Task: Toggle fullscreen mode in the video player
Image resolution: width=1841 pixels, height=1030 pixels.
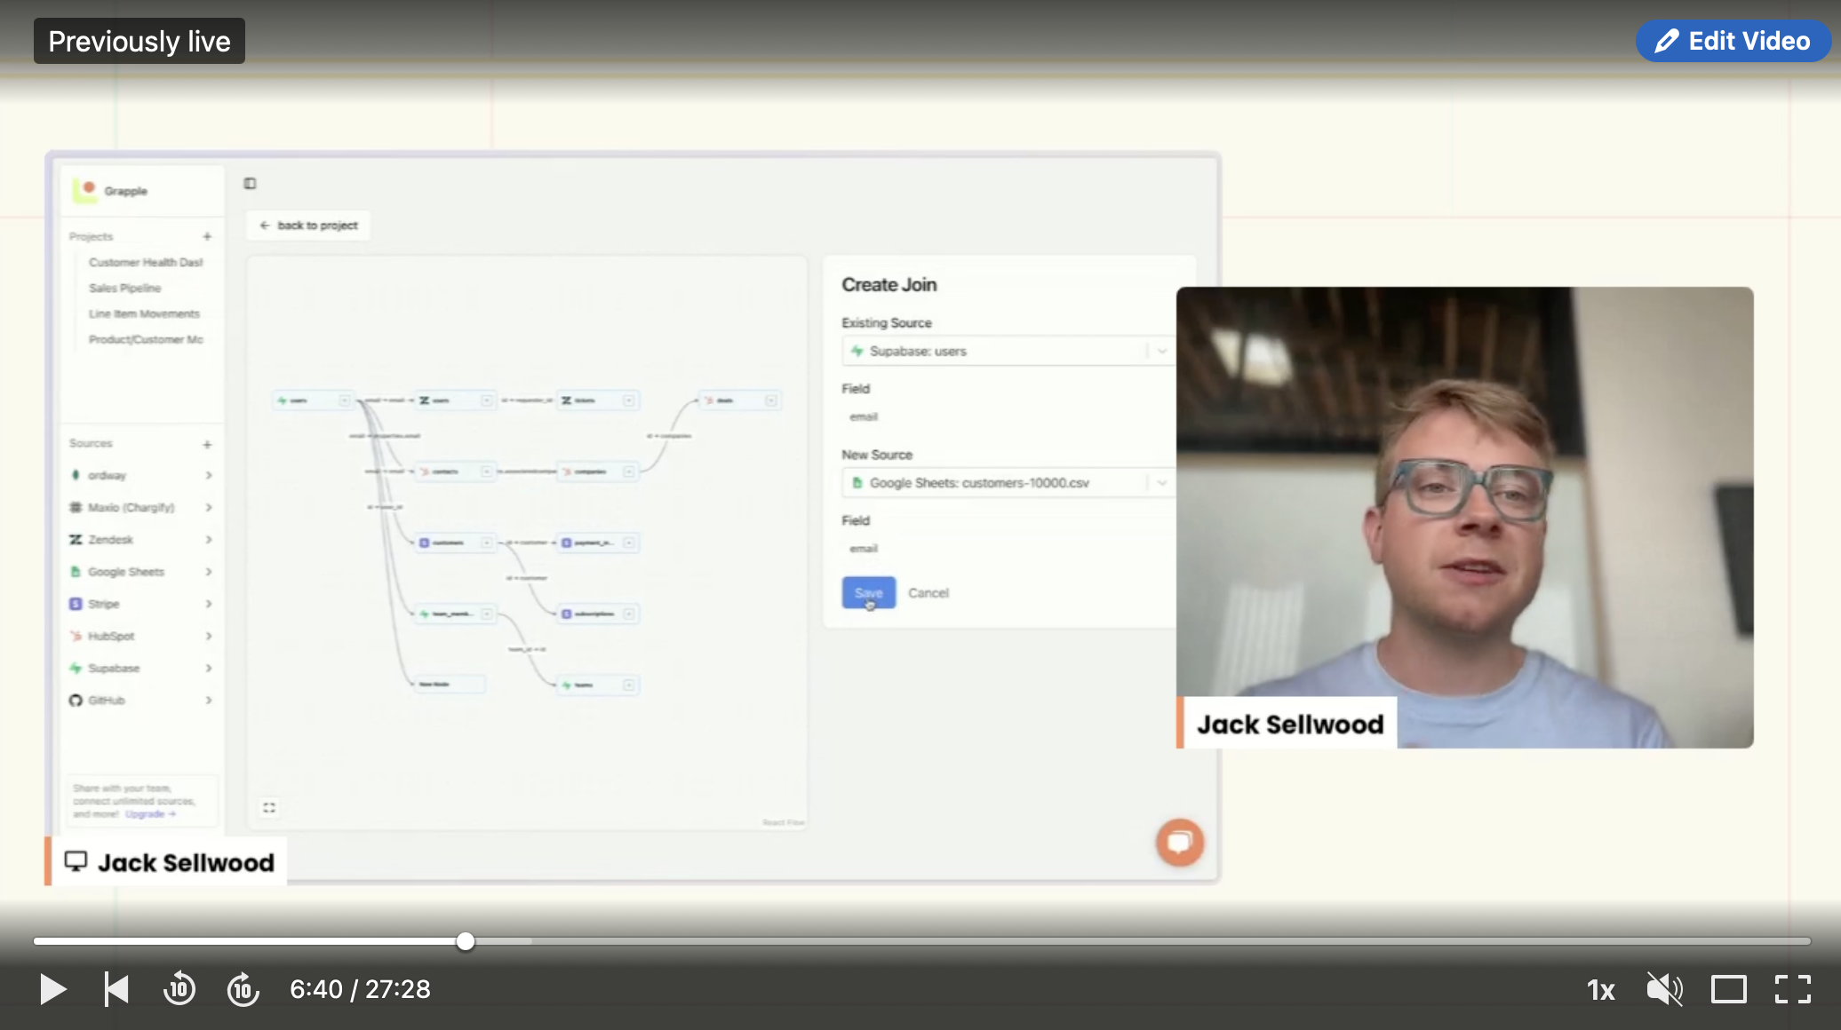Action: pos(1794,988)
